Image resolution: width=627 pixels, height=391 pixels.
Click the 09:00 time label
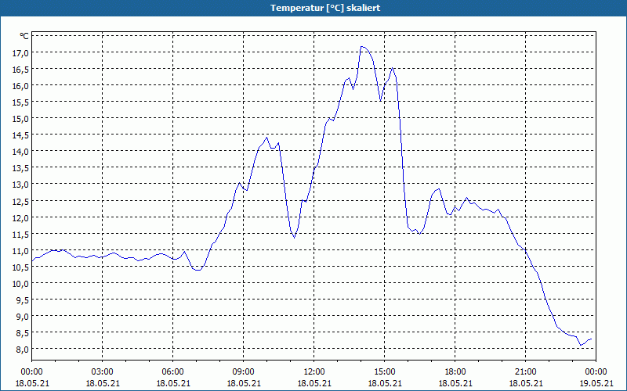[x=244, y=371]
